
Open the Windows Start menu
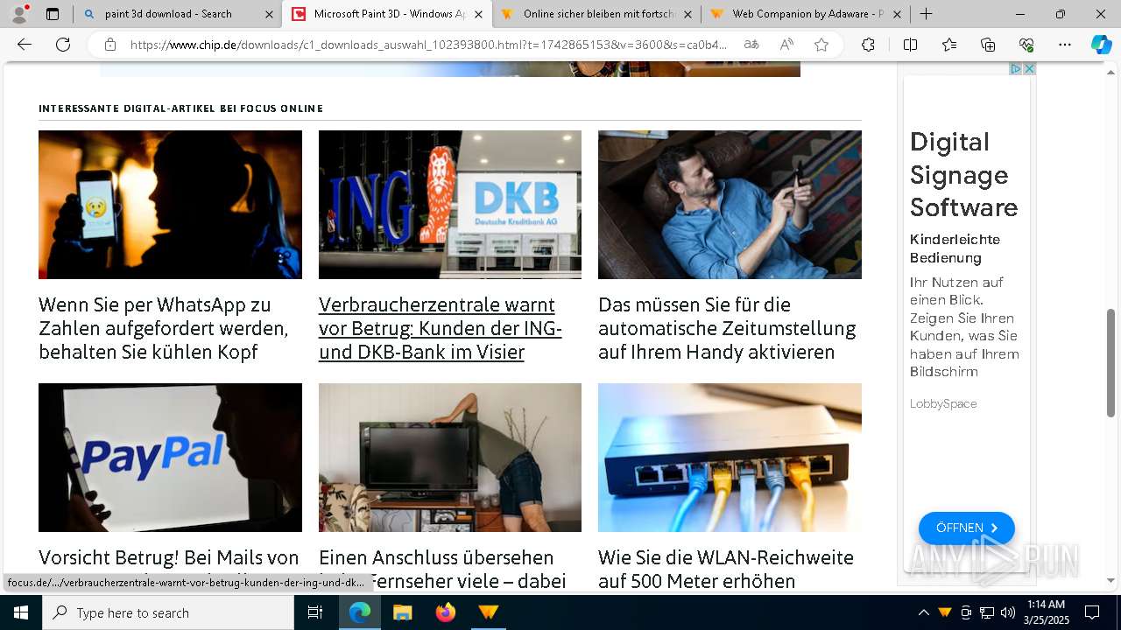pos(21,612)
